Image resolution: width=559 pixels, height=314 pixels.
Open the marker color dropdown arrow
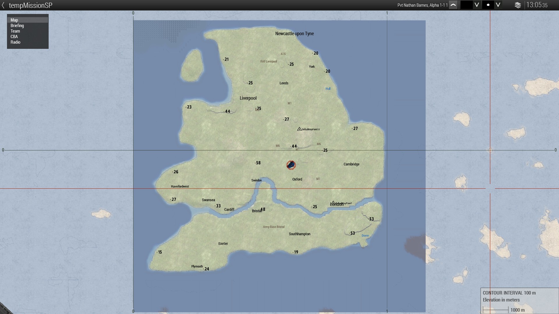(477, 5)
